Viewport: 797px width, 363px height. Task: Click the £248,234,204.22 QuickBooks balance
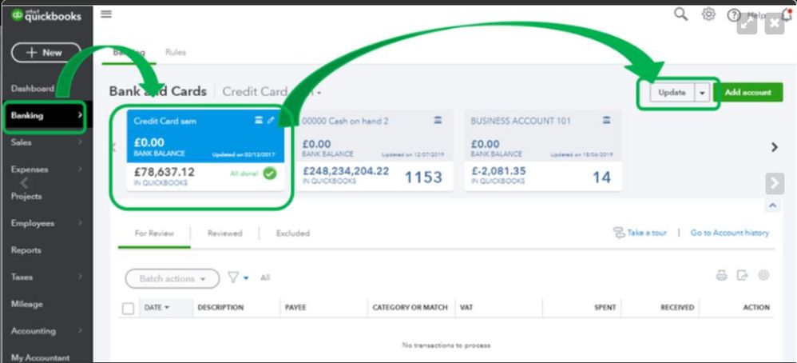pyautogui.click(x=346, y=172)
